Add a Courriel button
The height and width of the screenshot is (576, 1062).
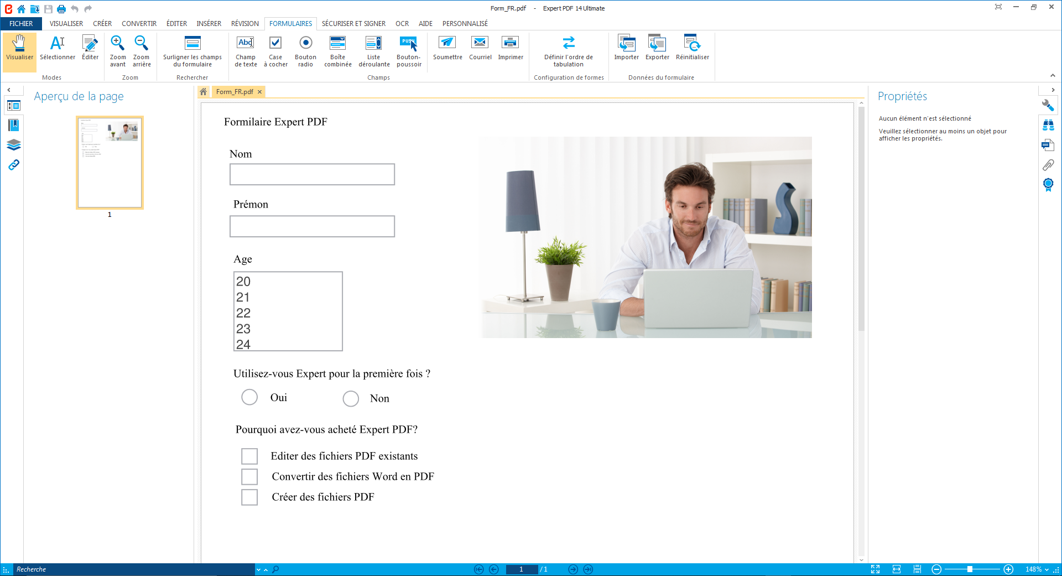pyautogui.click(x=480, y=48)
